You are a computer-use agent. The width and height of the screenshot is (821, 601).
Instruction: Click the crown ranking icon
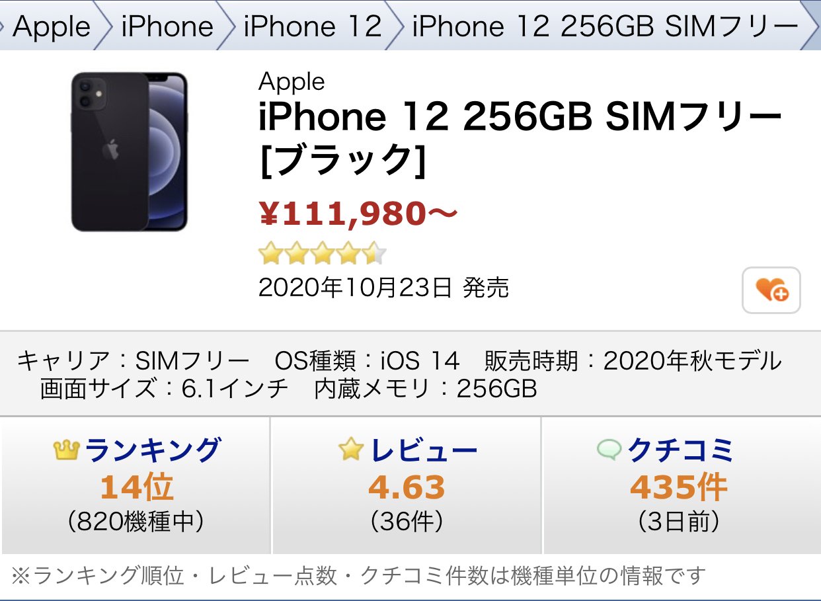pos(66,451)
